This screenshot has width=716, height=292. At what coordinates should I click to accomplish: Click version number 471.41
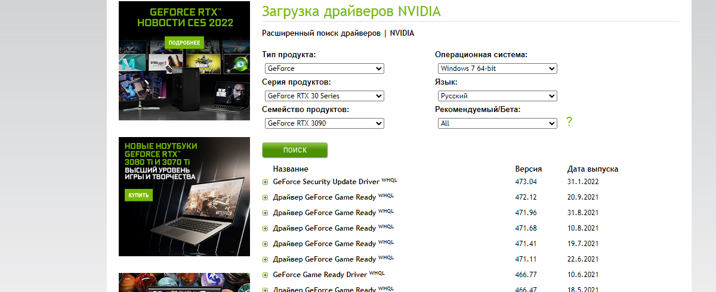tap(526, 243)
